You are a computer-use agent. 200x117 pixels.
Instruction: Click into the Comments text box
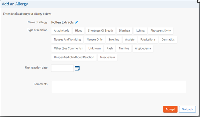click(x=119, y=87)
